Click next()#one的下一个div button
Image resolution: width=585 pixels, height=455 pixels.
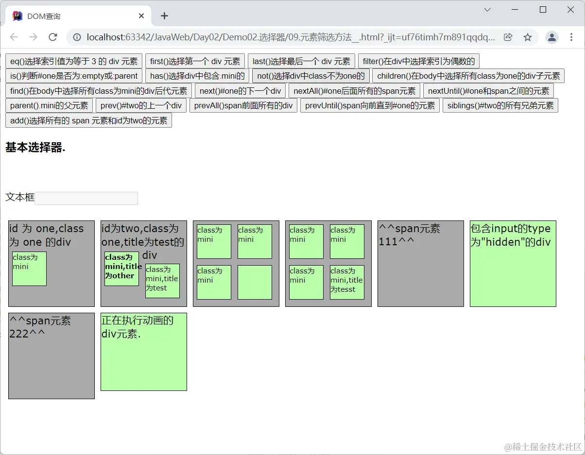tap(240, 91)
